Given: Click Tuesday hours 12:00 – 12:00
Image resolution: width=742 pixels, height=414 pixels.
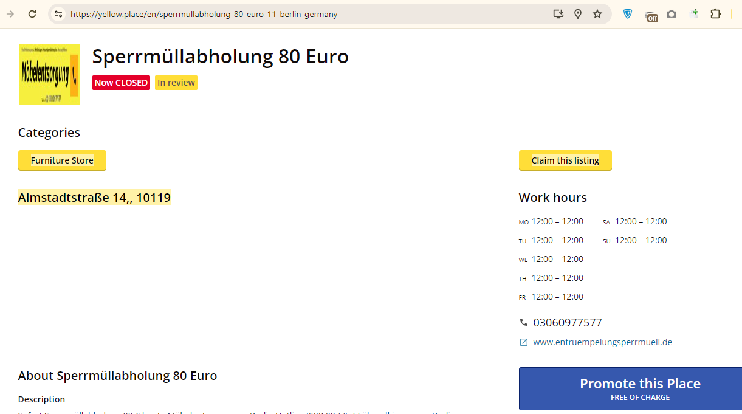Looking at the screenshot, I should [x=557, y=240].
